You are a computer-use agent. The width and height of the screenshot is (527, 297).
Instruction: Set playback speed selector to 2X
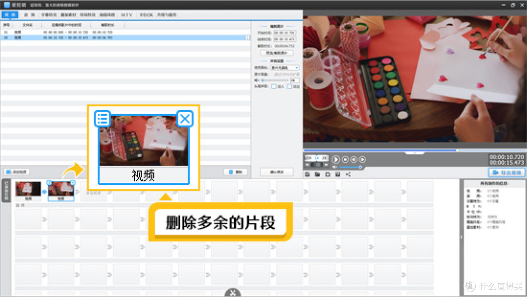(x=324, y=158)
